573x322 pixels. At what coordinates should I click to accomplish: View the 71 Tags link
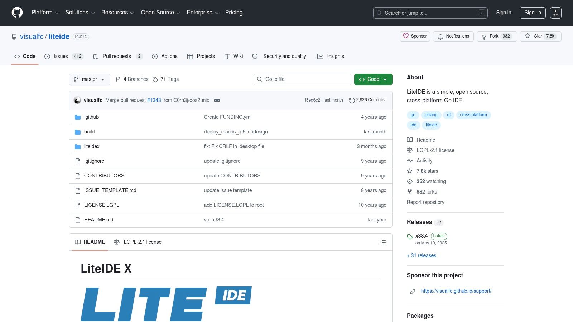tap(165, 79)
